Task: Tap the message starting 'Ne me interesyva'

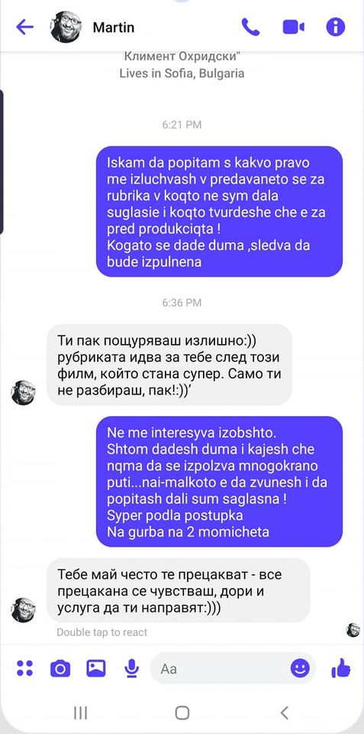Action: tap(219, 482)
